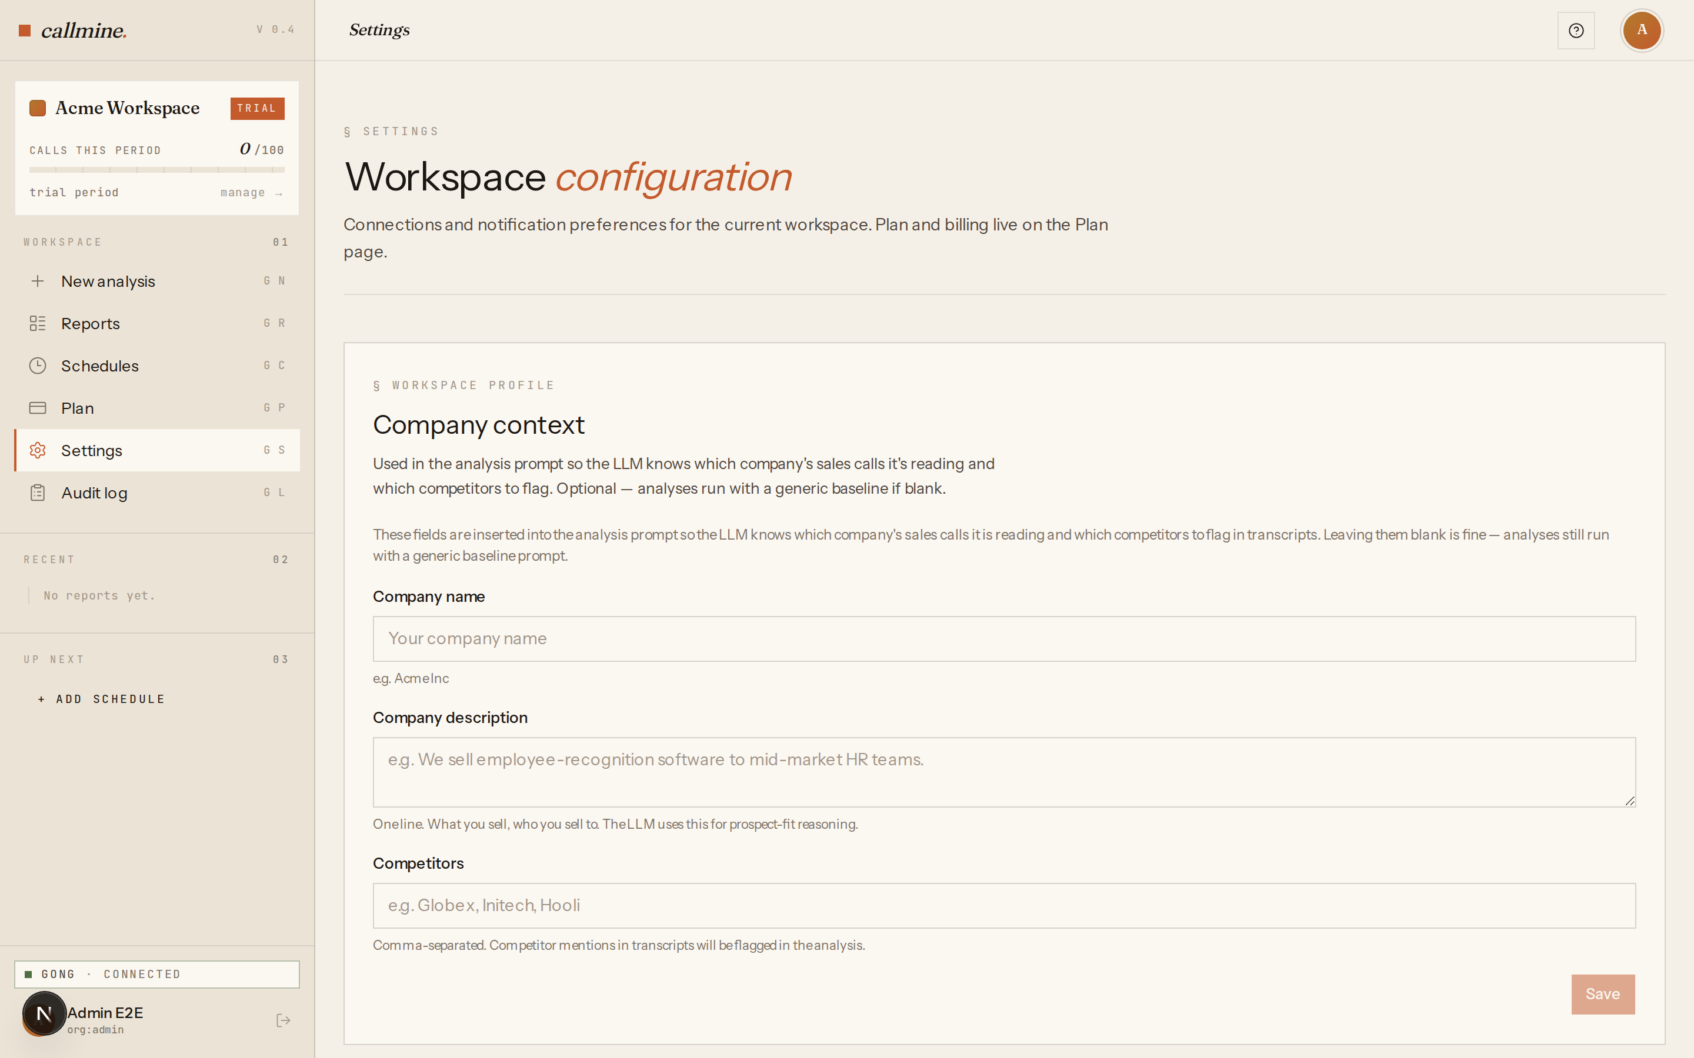The width and height of the screenshot is (1694, 1058).
Task: Open the help question-mark icon
Action: pos(1576,30)
